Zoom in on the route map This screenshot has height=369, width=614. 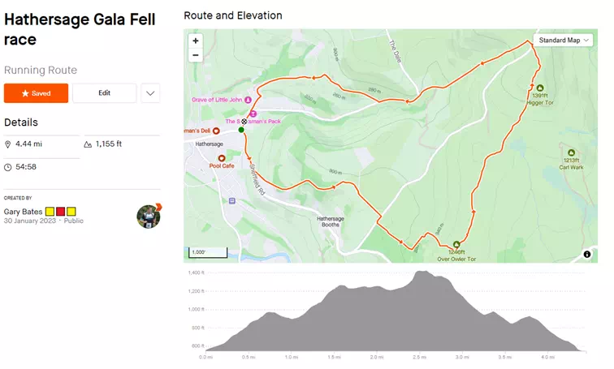coord(196,41)
